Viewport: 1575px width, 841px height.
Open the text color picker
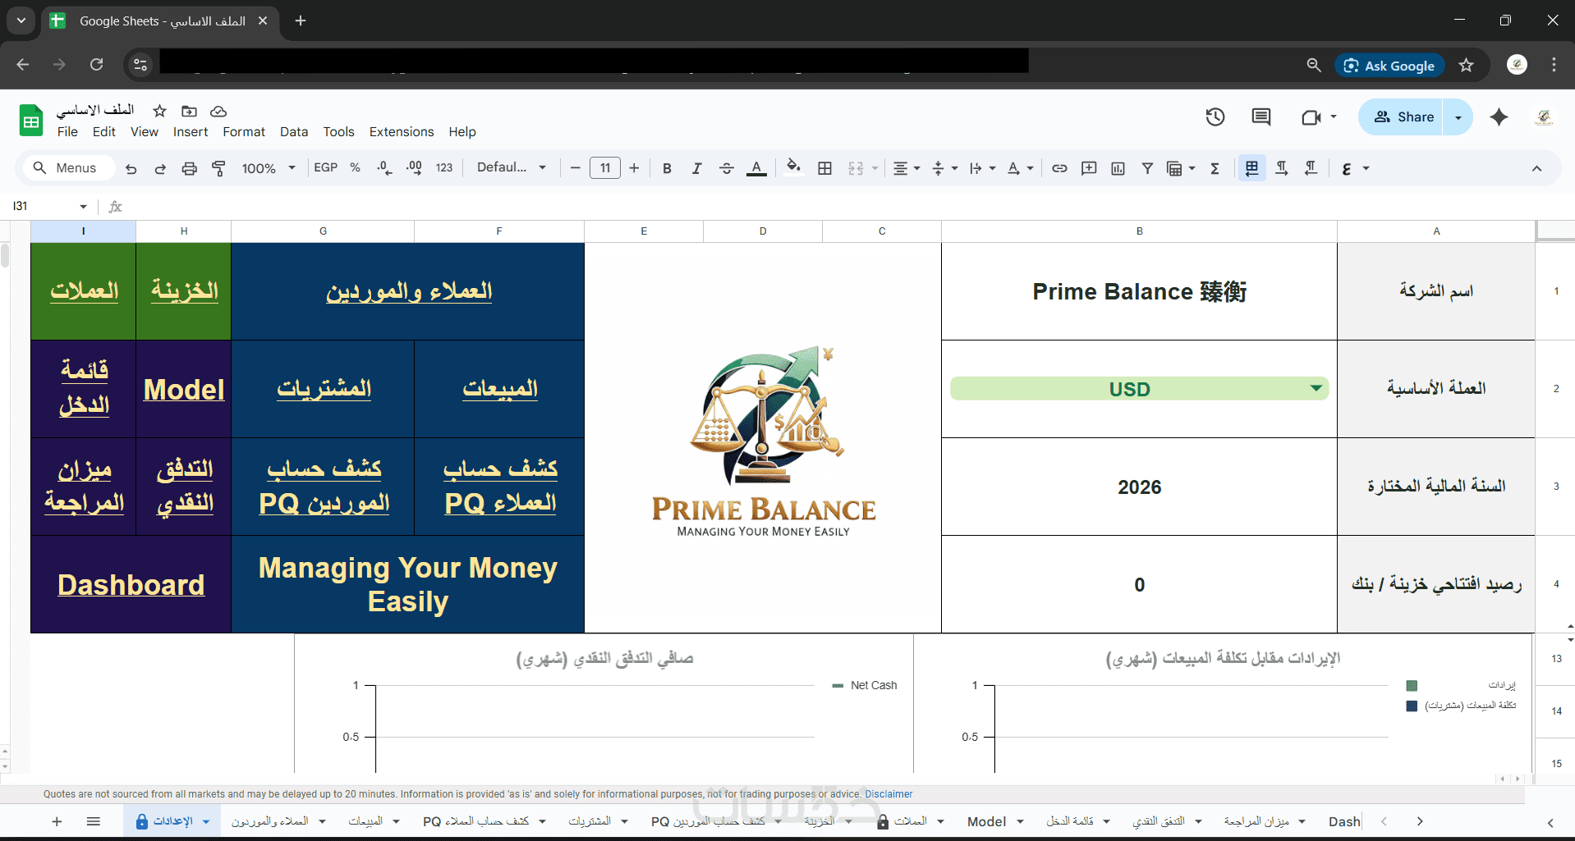coord(756,168)
